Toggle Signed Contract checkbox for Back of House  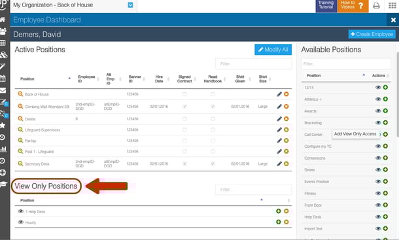pyautogui.click(x=184, y=94)
